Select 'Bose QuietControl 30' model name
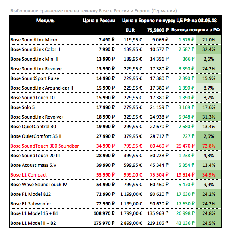The image size is (233, 234). coord(33,127)
